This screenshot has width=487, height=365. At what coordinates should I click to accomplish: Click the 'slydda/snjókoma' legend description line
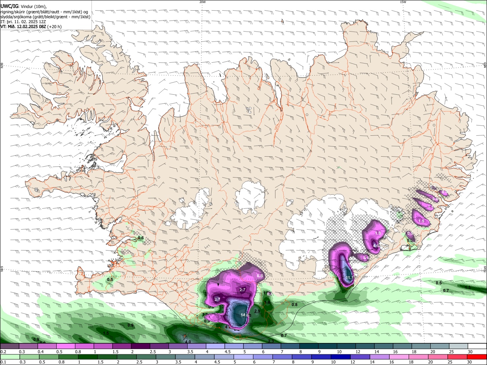45,16
